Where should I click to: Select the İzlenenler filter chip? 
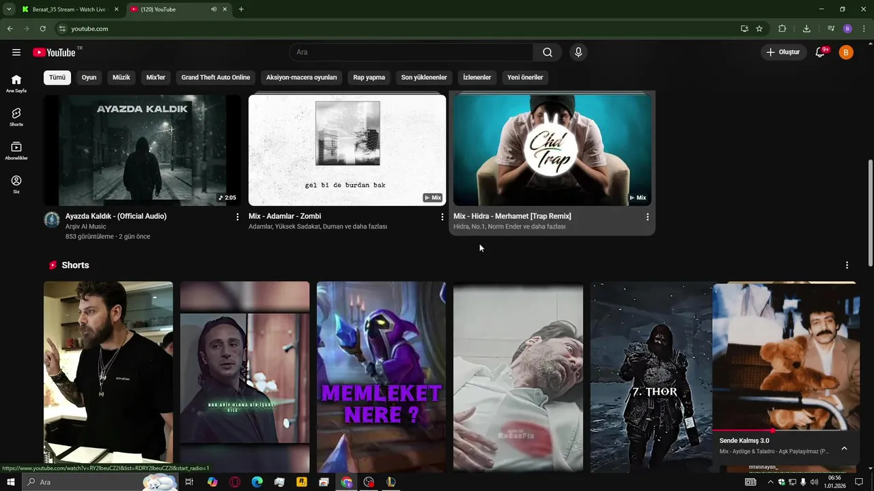(477, 77)
